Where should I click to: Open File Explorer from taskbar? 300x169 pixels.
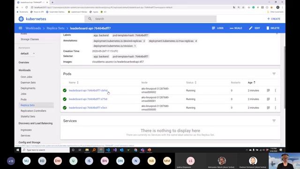point(87,150)
